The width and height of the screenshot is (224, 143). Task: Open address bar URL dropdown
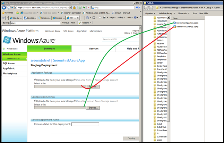(x=70, y=8)
